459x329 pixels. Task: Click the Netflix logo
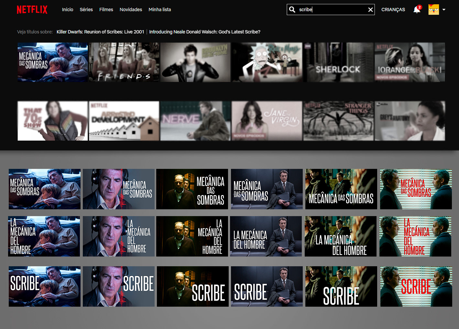tap(32, 10)
